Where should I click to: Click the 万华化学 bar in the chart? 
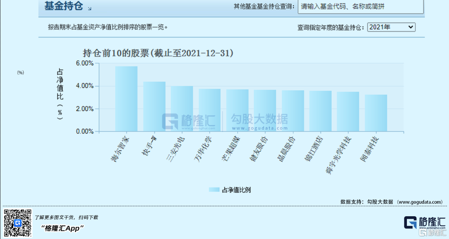pos(210,110)
